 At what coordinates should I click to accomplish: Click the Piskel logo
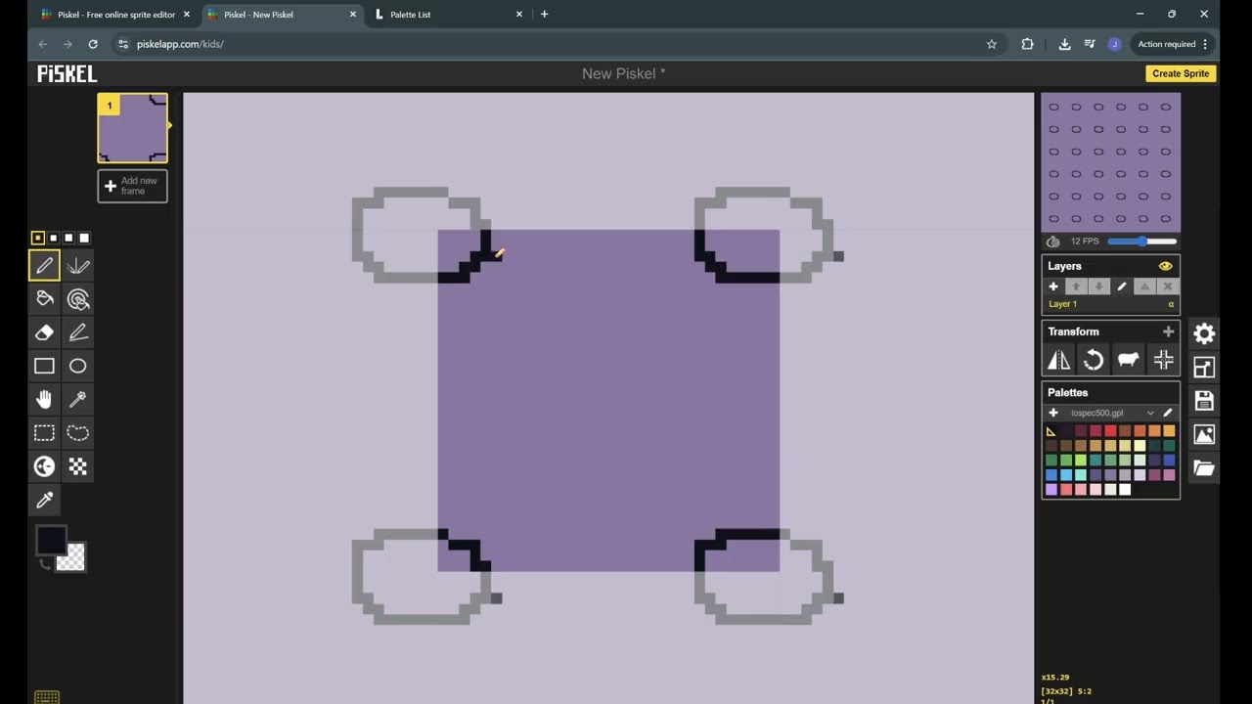tap(67, 73)
